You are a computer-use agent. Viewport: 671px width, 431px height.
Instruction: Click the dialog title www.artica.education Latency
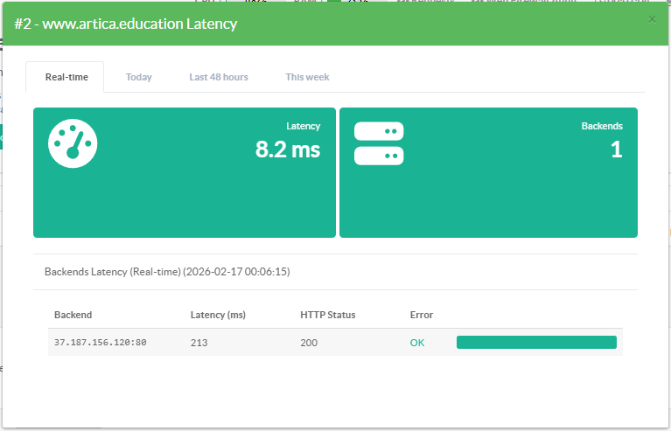pyautogui.click(x=126, y=24)
